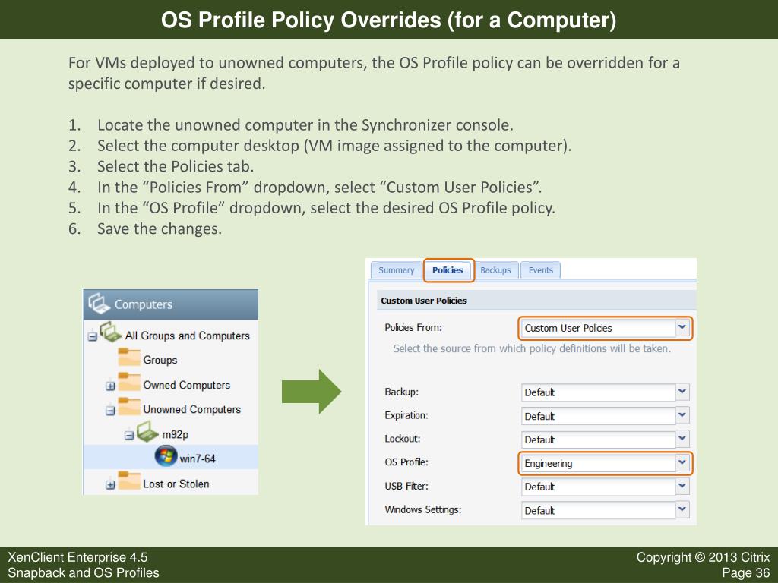Click the m92p laptop icon
The width and height of the screenshot is (778, 583).
(x=147, y=431)
